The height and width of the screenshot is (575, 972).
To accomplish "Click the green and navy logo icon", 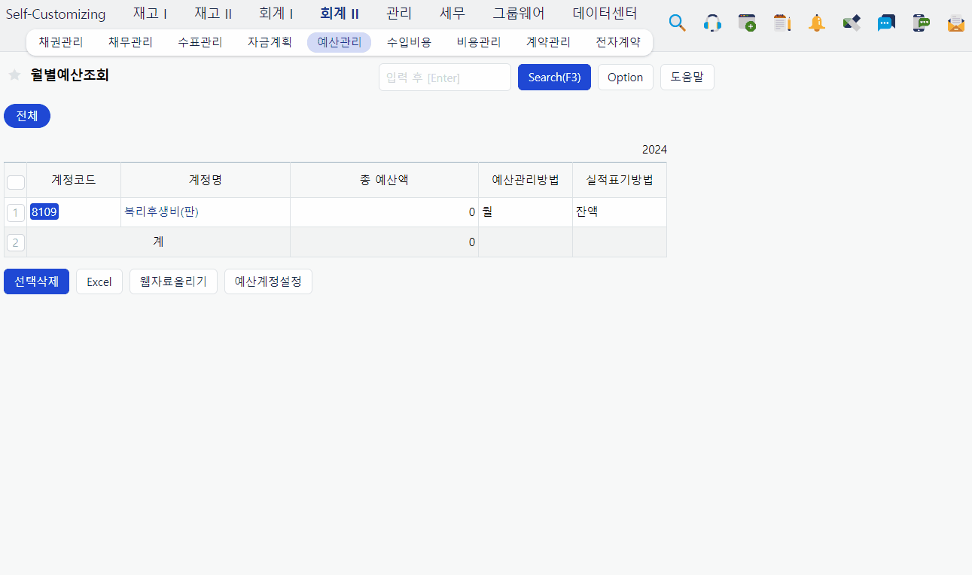I will (x=852, y=23).
